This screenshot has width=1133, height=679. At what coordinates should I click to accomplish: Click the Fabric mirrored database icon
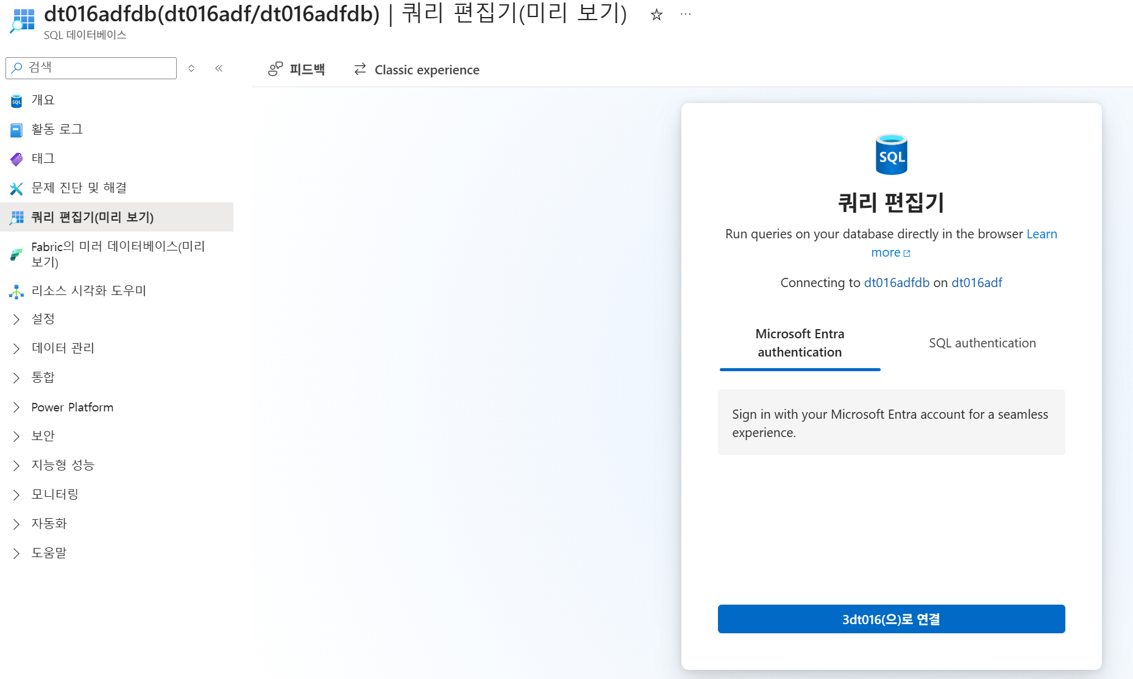[x=16, y=255]
